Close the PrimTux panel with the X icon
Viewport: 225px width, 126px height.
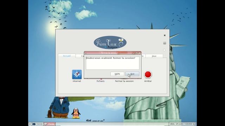(165, 35)
